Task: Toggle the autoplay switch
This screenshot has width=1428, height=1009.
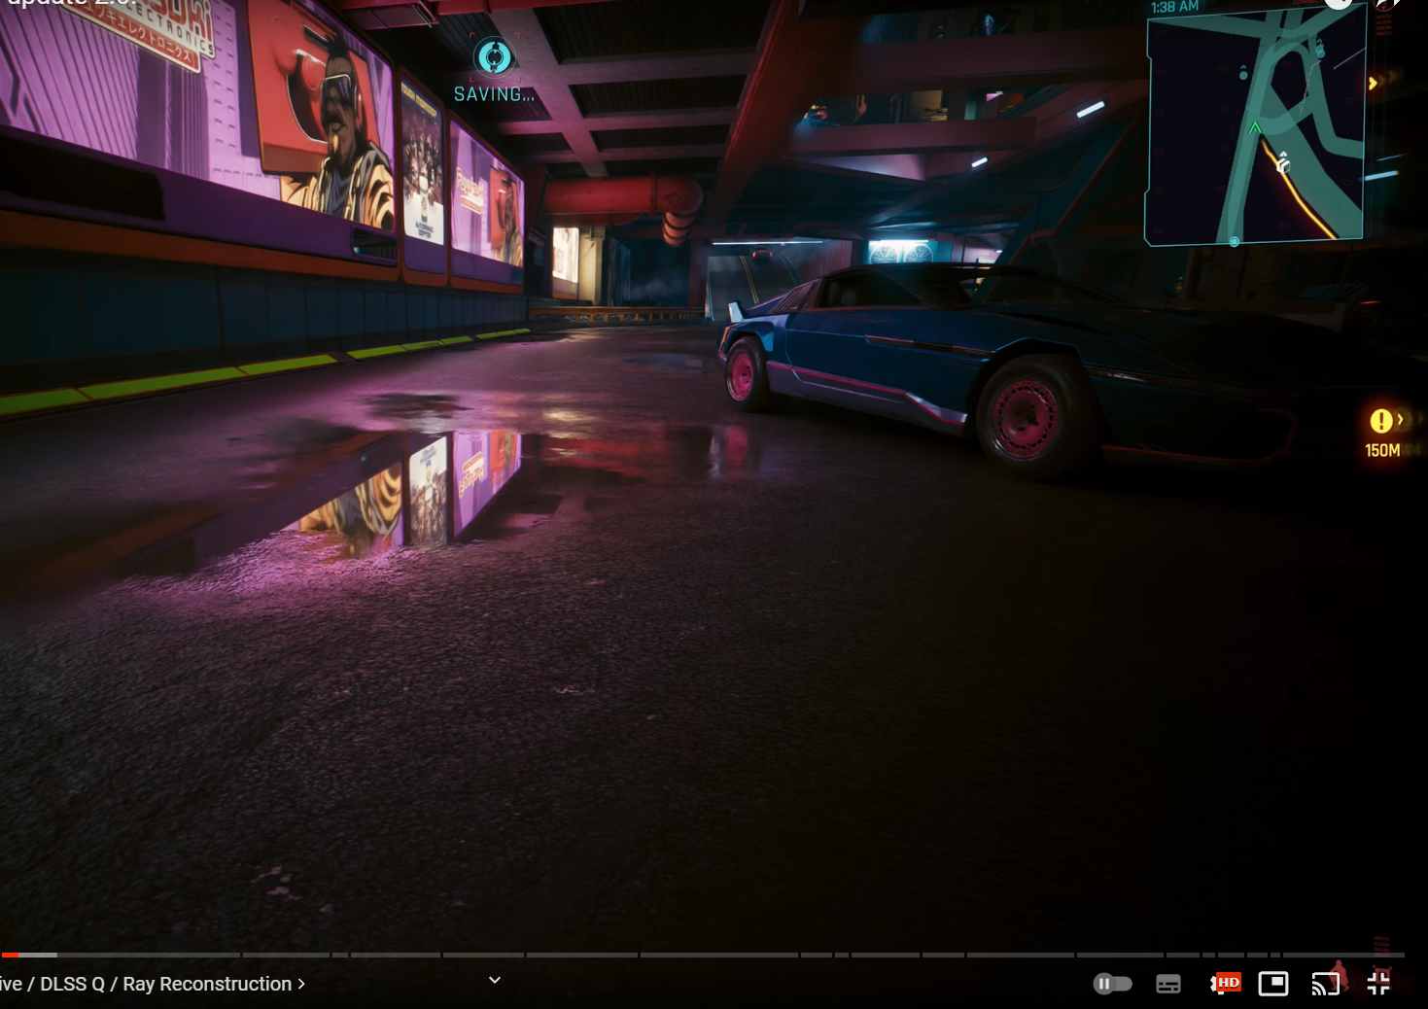Action: point(1112,984)
